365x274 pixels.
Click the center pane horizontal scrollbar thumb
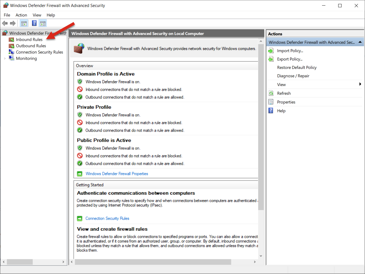point(153,262)
